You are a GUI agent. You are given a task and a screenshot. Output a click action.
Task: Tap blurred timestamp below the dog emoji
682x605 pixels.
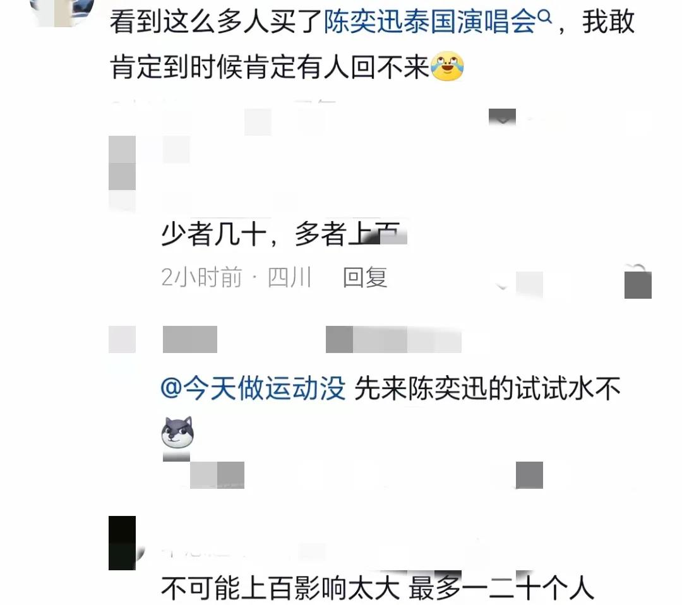[217, 475]
